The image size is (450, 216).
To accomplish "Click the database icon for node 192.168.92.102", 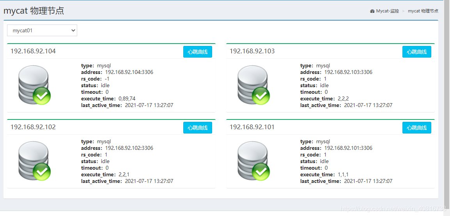I will pyautogui.click(x=34, y=161).
